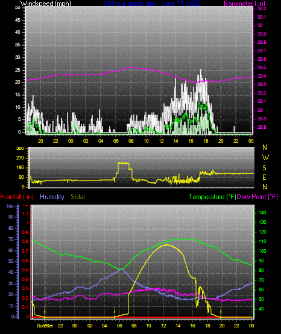Image resolution: width=281 pixels, height=334 pixels.
Task: Click the S compass direction label
Action: point(264,168)
